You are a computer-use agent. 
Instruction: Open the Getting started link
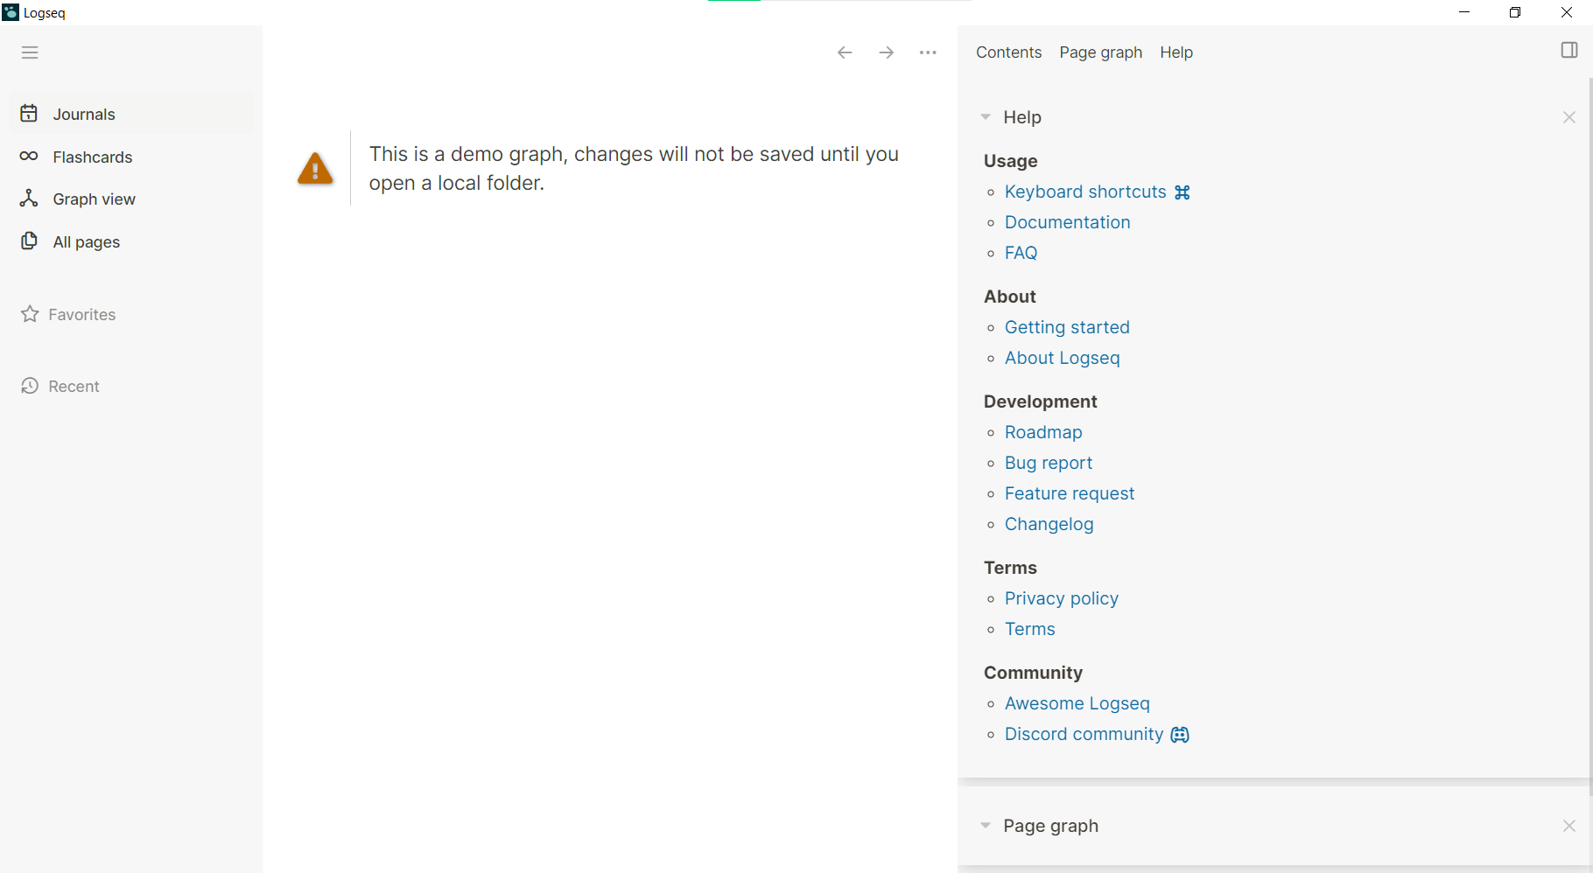coord(1067,327)
